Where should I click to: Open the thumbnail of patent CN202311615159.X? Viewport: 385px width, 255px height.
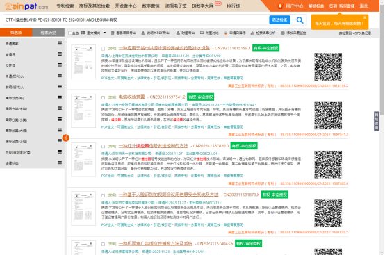(x=83, y=62)
